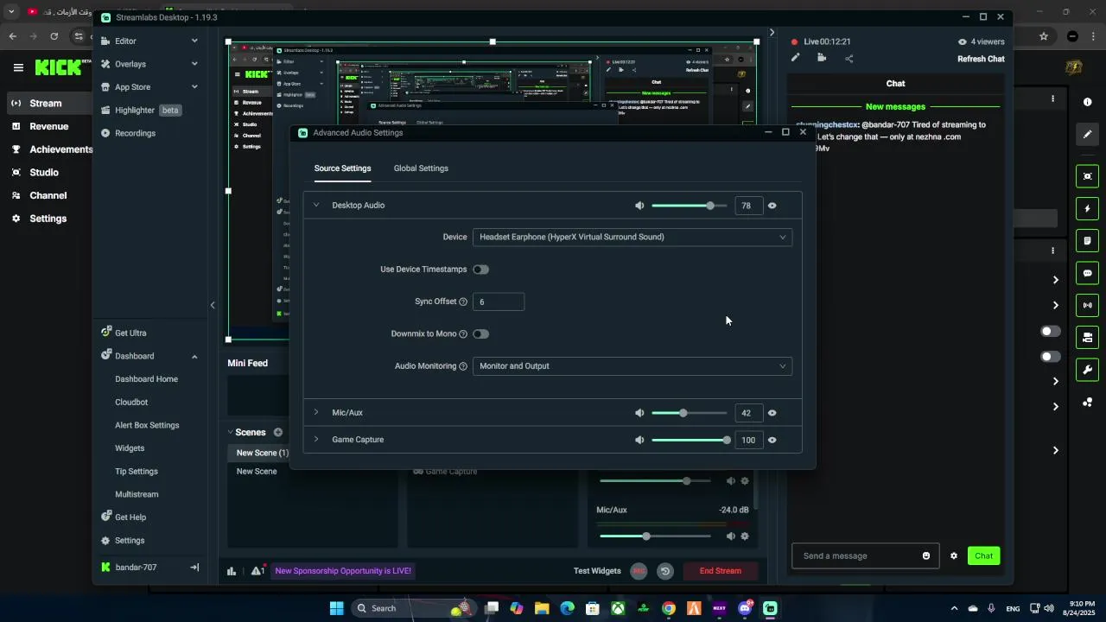Open Mic/Aux mixer settings gear
The height and width of the screenshot is (622, 1106).
(745, 536)
